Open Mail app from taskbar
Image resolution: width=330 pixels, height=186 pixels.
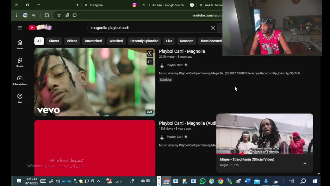[257, 181]
